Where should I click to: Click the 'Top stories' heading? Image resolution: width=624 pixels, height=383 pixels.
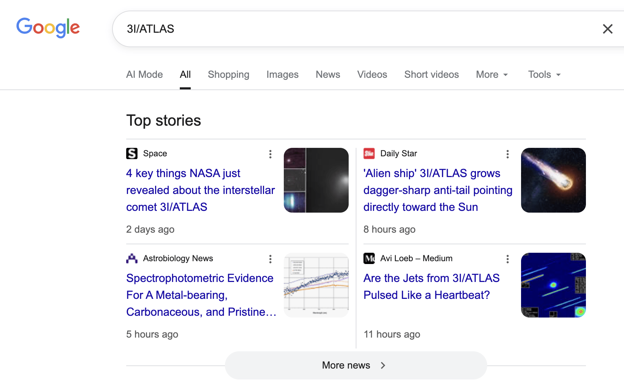click(x=164, y=121)
